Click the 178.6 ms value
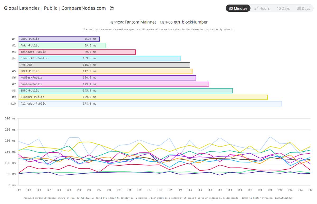This screenshot has height=204, width=317. (x=90, y=104)
